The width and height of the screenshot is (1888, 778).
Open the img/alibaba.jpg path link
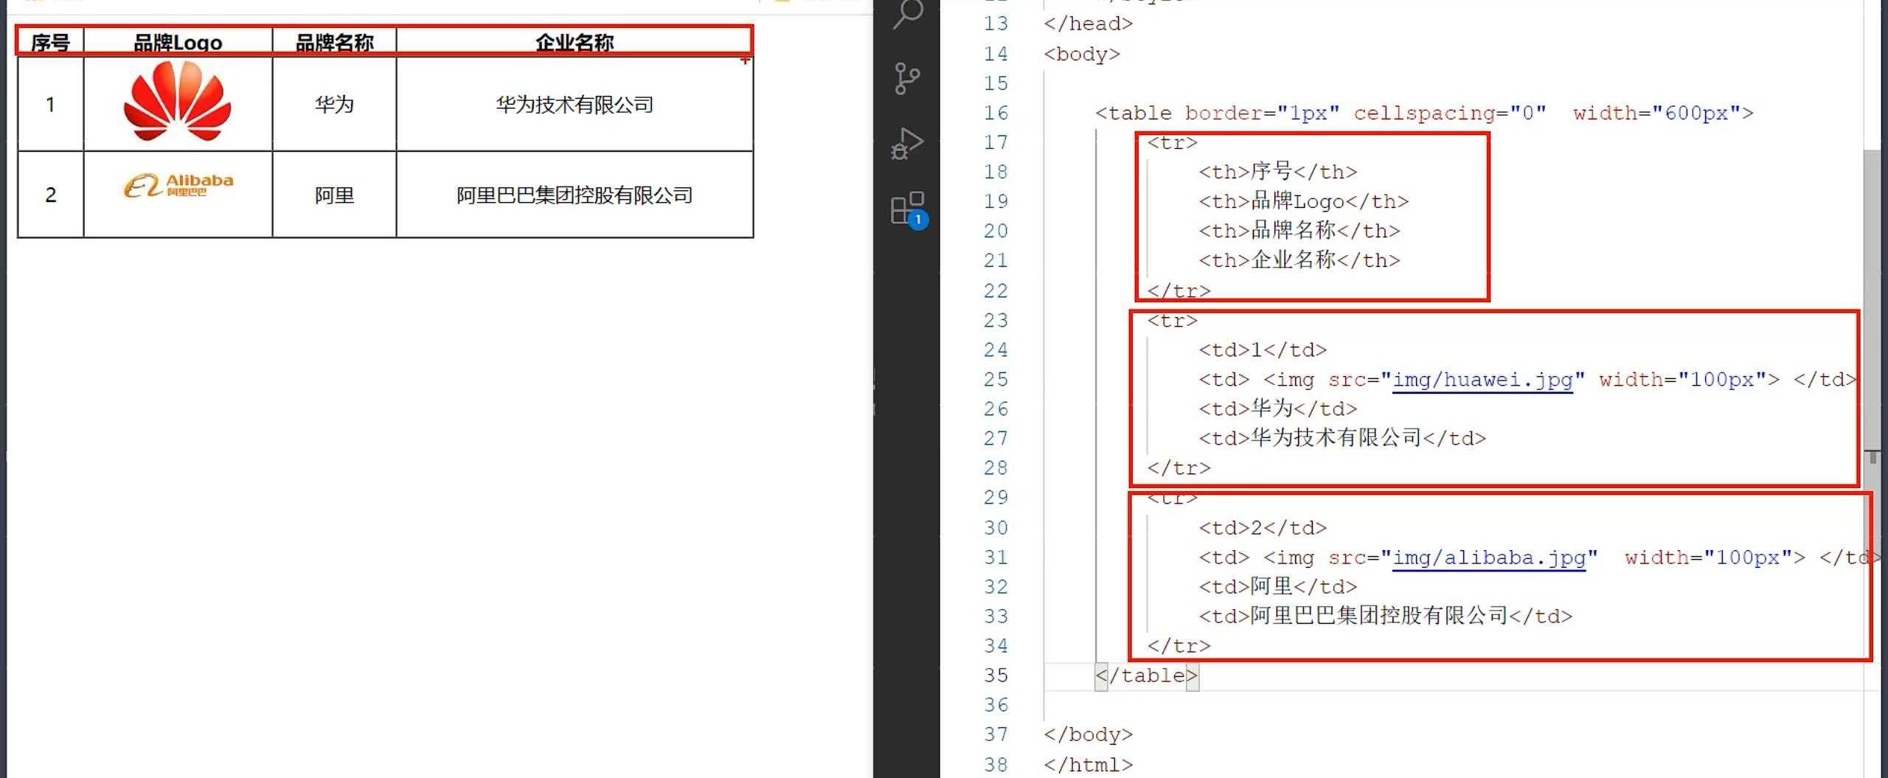tap(1488, 557)
